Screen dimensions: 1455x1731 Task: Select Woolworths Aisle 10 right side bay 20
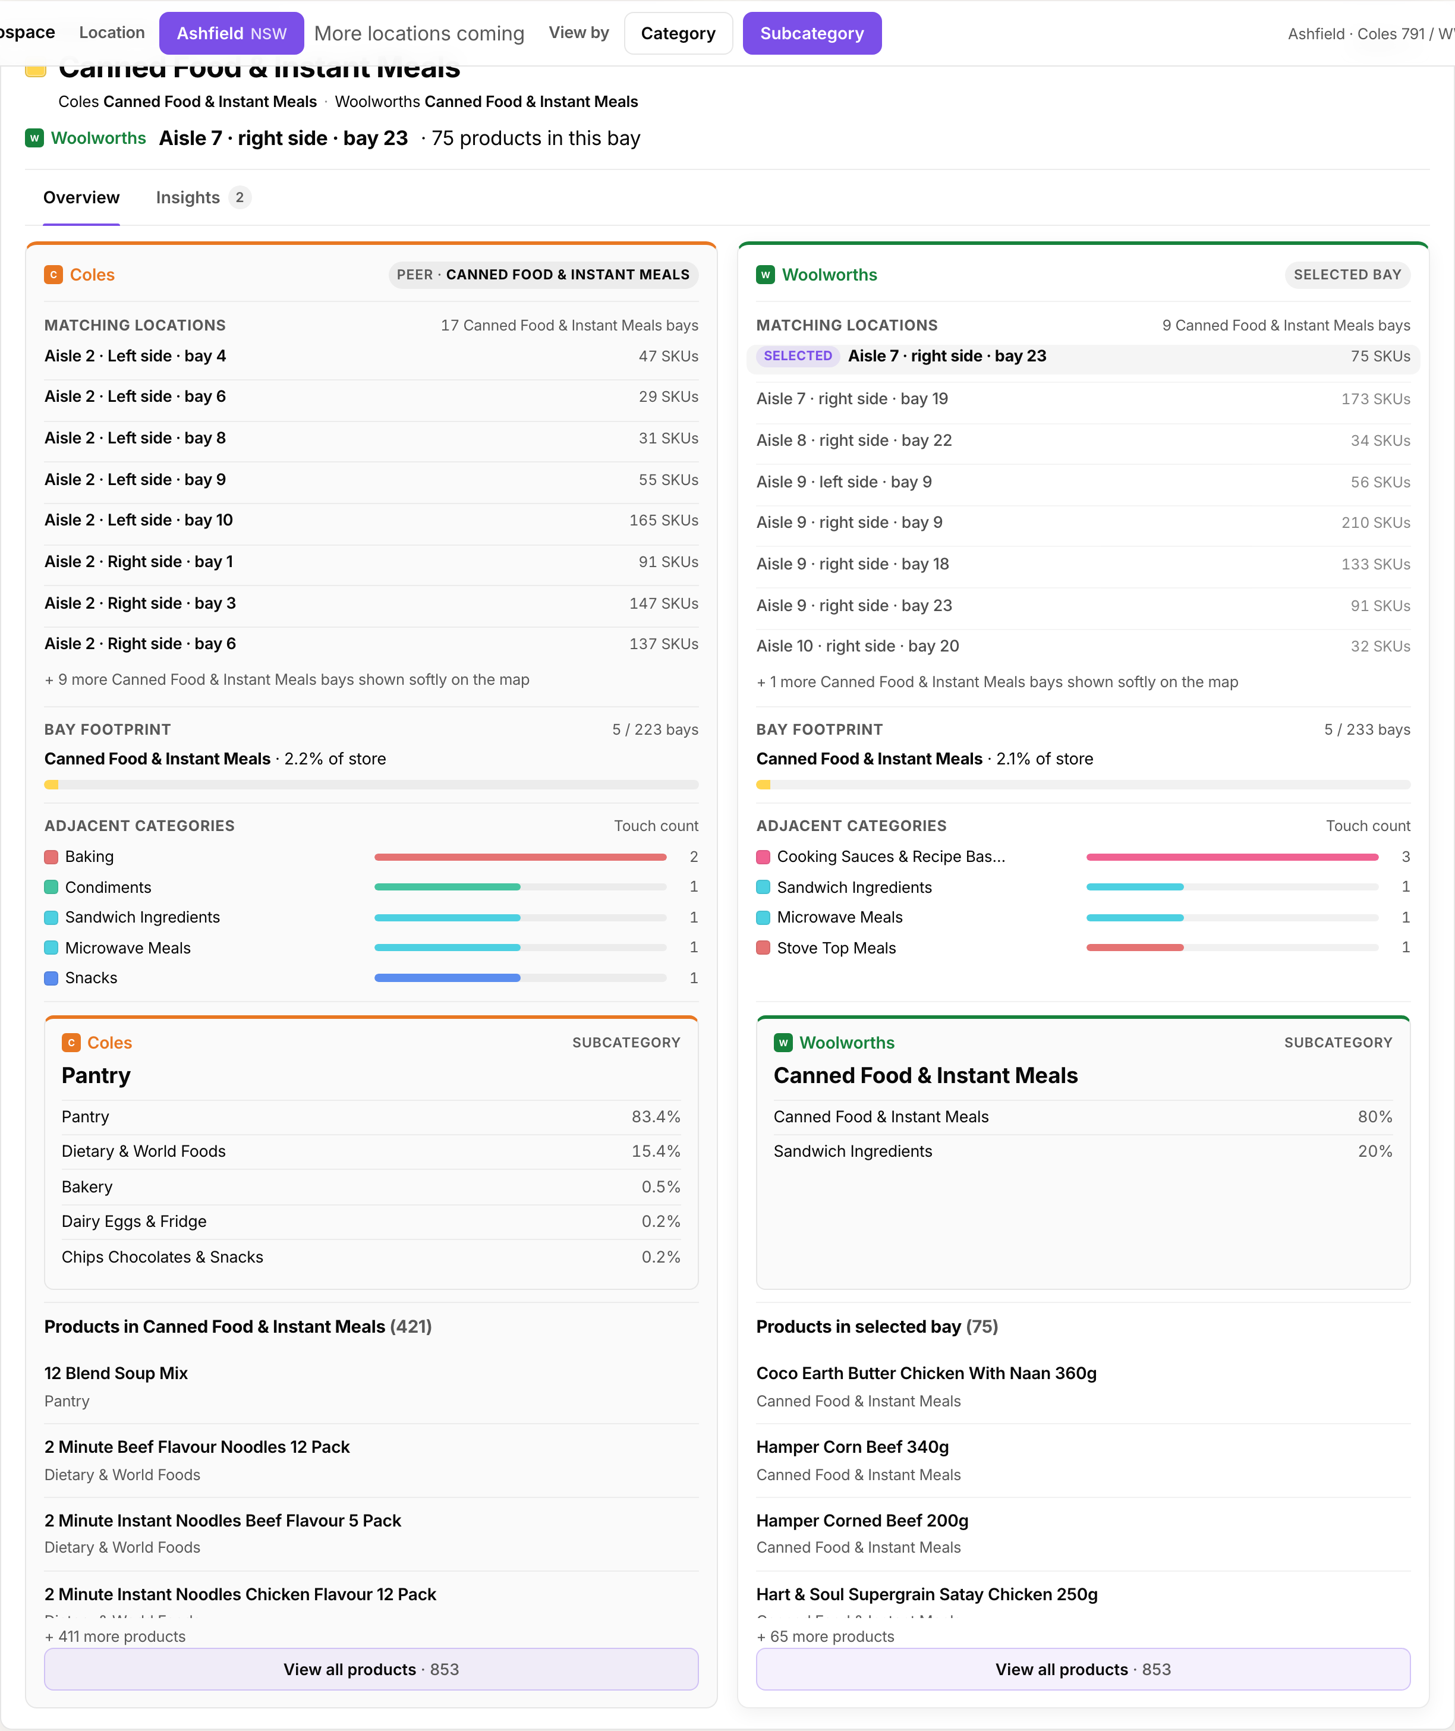click(1083, 646)
